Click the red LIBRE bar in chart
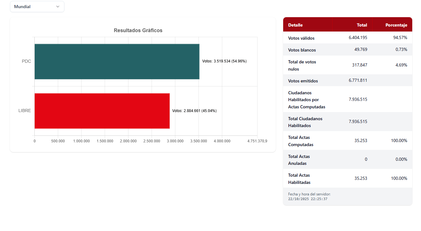The width and height of the screenshot is (421, 231). coord(102,111)
